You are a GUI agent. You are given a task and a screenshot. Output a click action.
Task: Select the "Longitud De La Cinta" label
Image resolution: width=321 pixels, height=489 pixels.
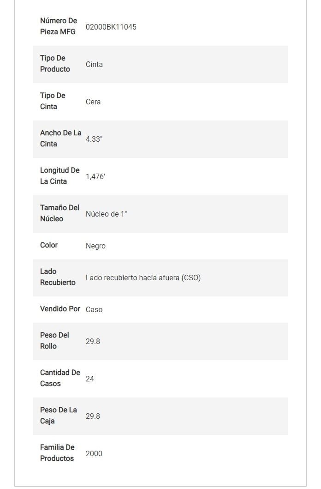click(x=59, y=176)
